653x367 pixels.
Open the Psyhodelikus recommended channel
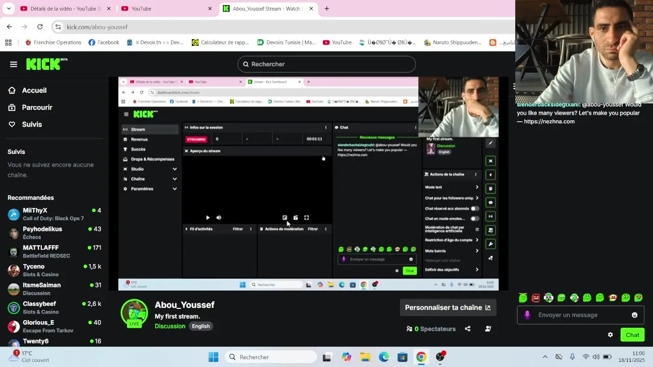54,233
